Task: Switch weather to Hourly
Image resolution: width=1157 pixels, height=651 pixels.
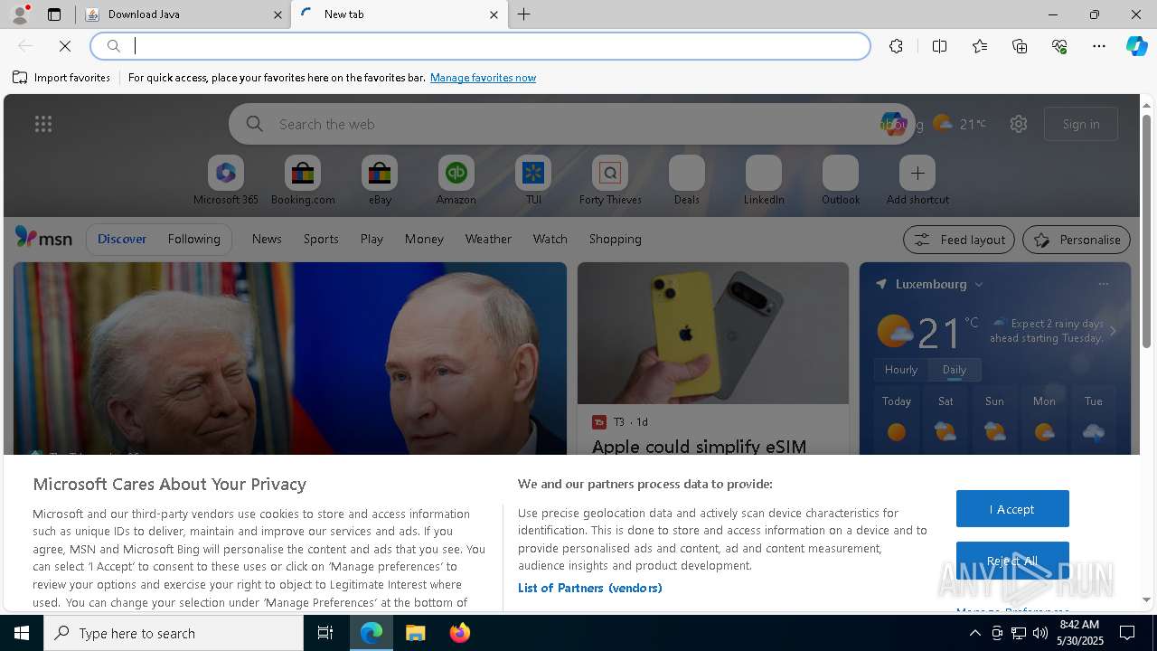Action: (x=901, y=370)
